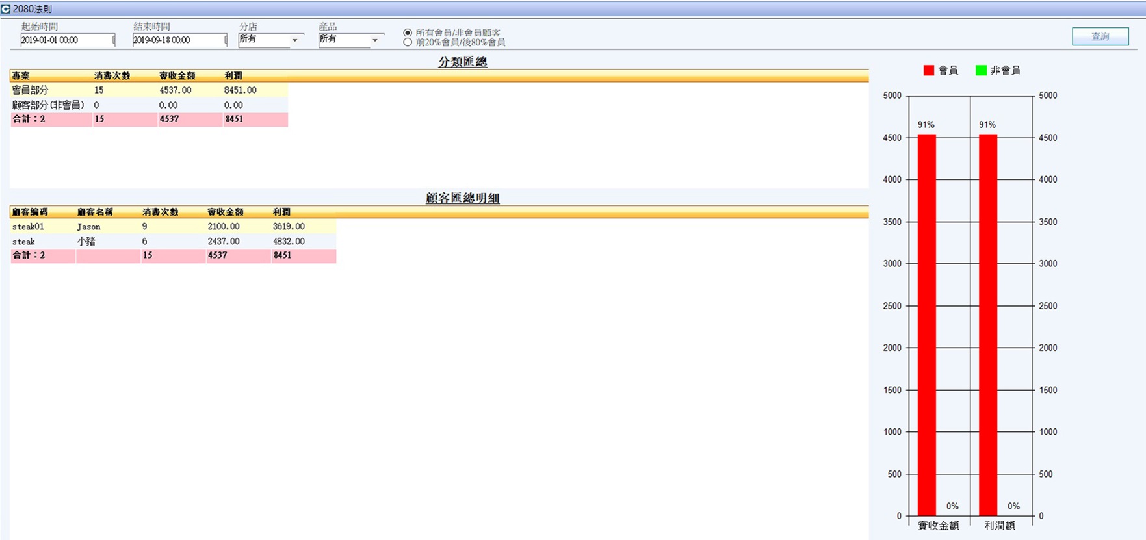
Task: Click the 顧客匯總明細 section title
Action: coord(463,198)
